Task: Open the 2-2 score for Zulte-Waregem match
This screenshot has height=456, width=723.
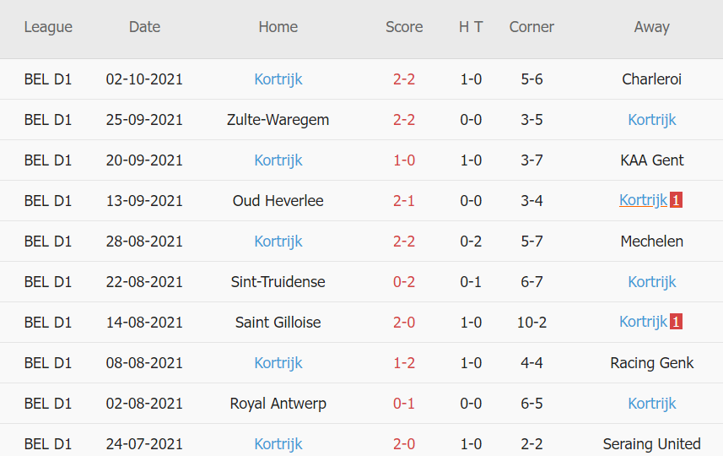Action: [404, 120]
